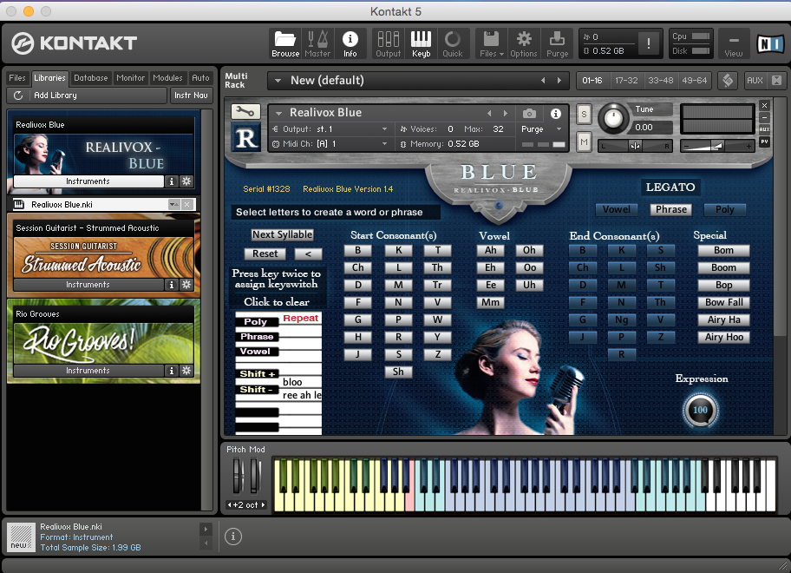Open the Files menu in toolbar
Screen dimensions: 791x573
pyautogui.click(x=492, y=43)
